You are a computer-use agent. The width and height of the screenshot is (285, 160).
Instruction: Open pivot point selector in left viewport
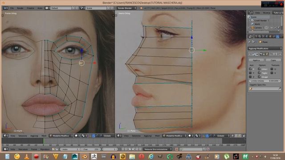tap(84, 136)
